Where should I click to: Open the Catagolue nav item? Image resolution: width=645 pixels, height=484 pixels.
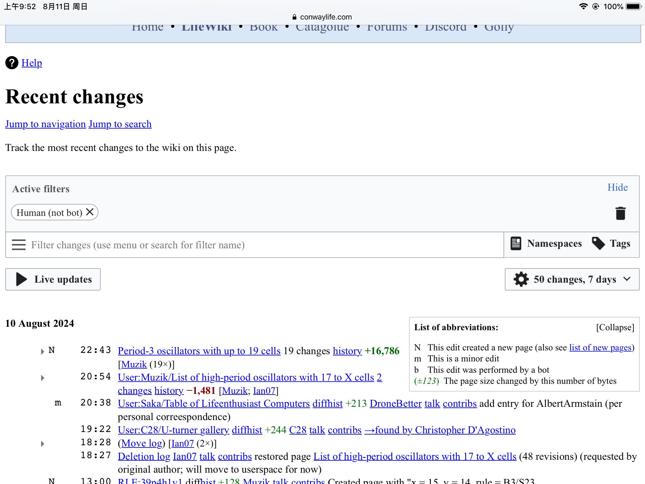[x=322, y=28]
